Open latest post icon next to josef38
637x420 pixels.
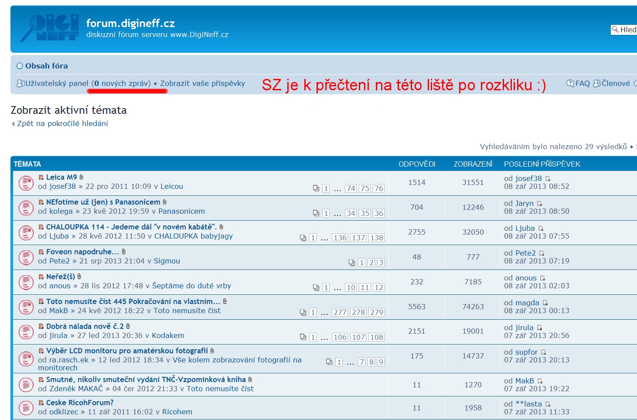pos(548,179)
